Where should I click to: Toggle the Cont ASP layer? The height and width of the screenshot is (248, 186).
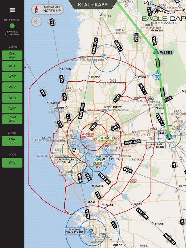click(x=12, y=119)
